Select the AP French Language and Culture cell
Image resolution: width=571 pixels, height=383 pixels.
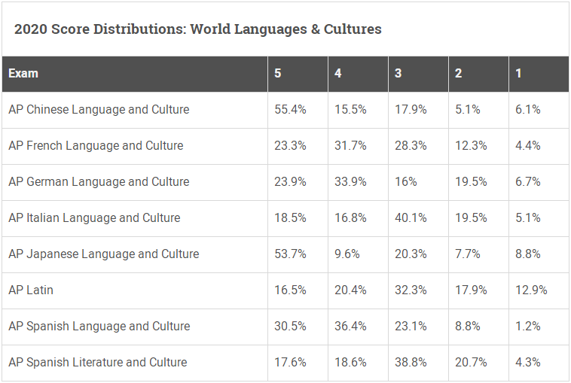(x=96, y=146)
